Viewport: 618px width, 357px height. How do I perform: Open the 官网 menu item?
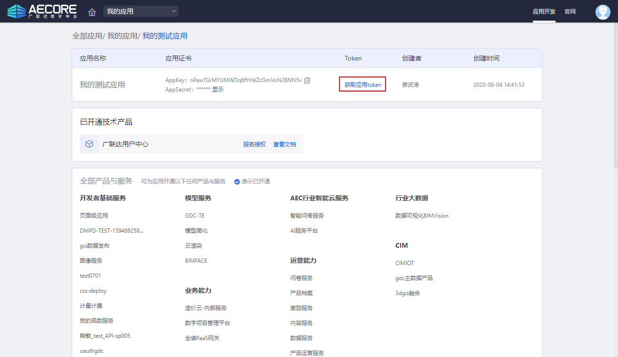[570, 12]
